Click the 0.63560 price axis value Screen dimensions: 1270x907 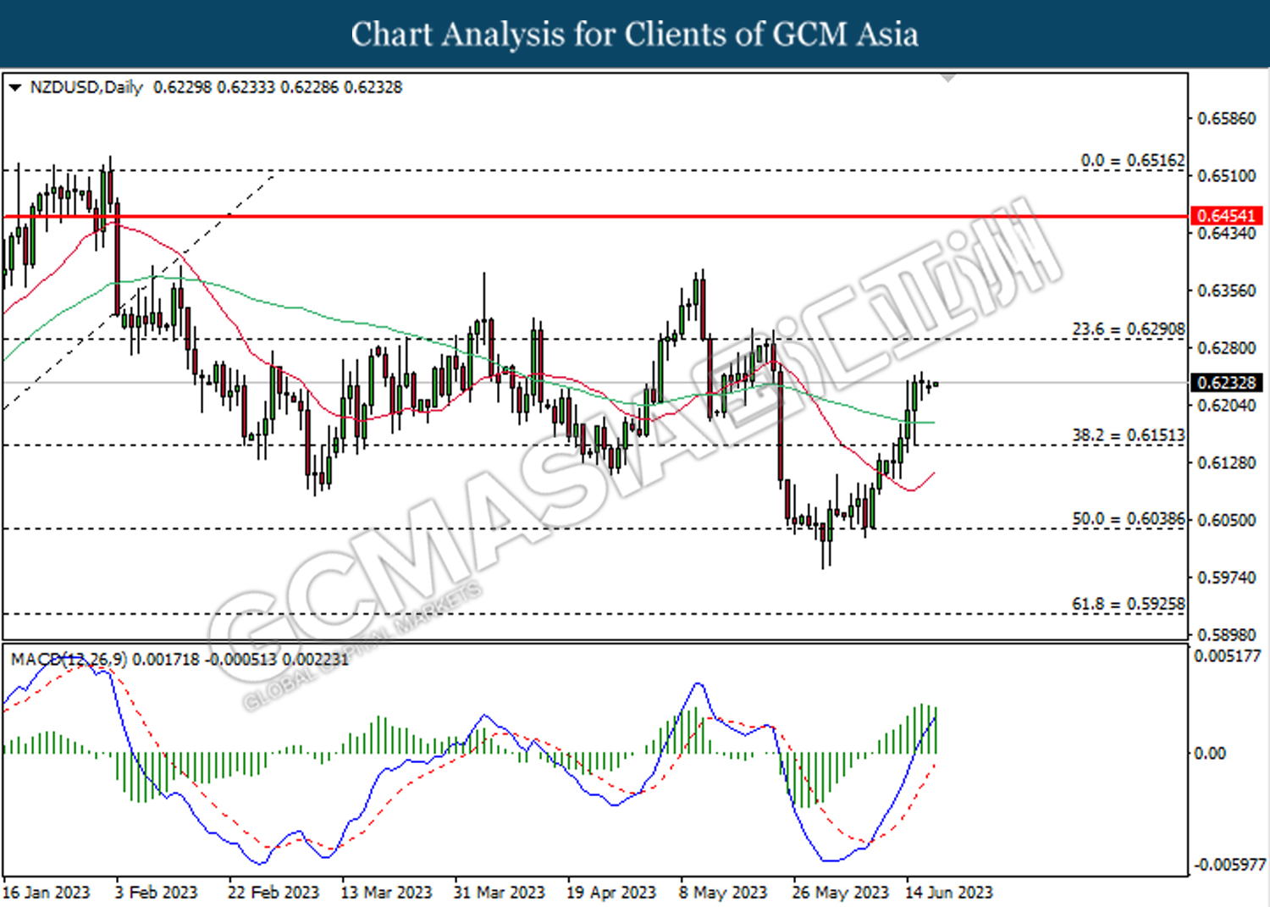point(1227,290)
